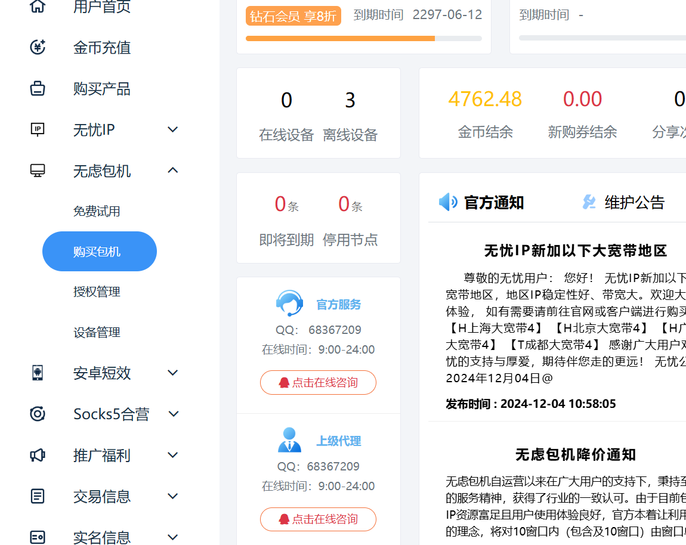This screenshot has height=545, width=686.
Task: Click the home icon beside 用户首页
Action: point(38,7)
